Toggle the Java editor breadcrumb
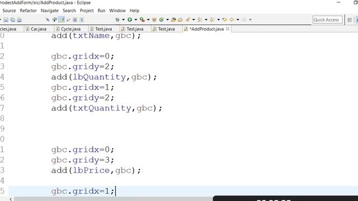The width and height of the screenshot is (358, 201). pos(55,20)
